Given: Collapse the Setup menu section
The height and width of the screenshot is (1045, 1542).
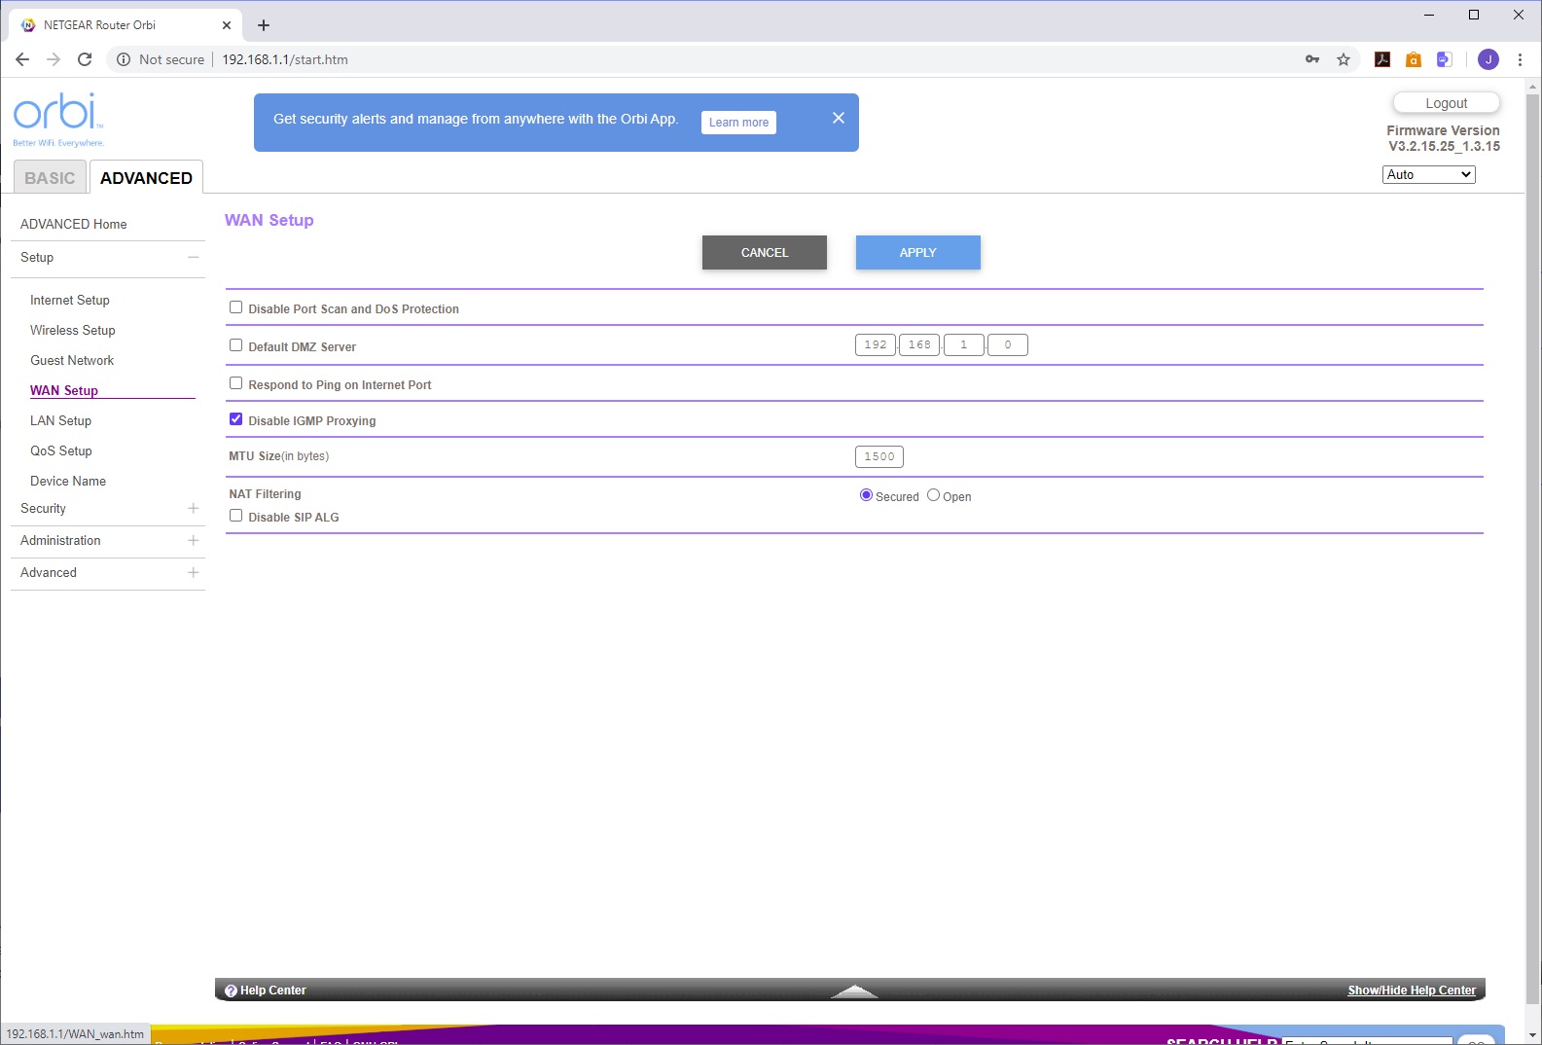Looking at the screenshot, I should tap(193, 257).
